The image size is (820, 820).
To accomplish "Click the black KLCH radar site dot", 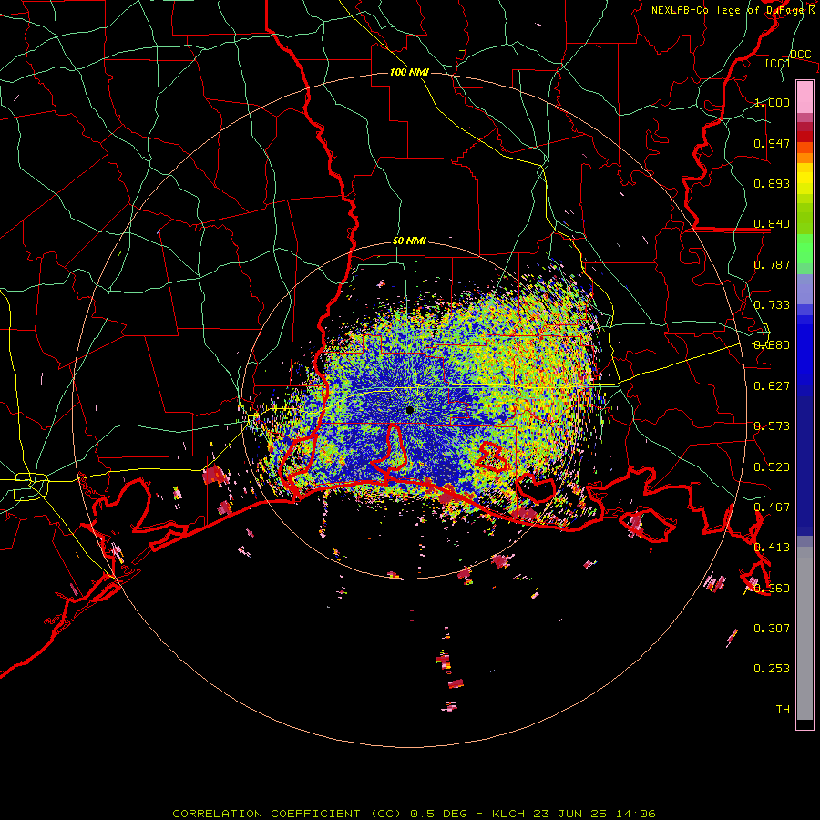I will [x=410, y=410].
